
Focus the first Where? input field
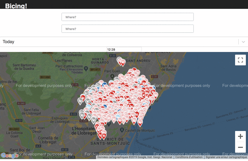click(x=127, y=17)
